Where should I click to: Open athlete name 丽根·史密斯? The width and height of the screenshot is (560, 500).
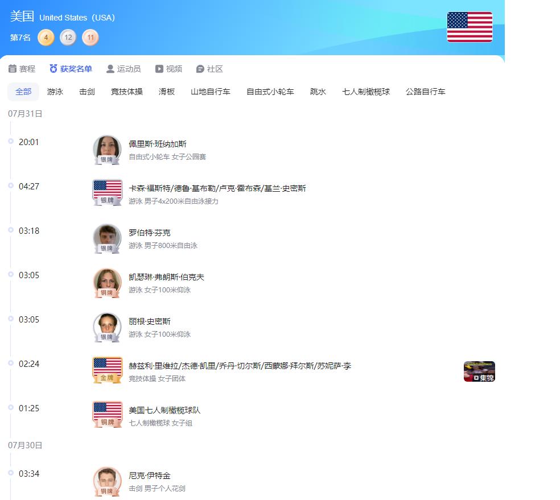[149, 321]
